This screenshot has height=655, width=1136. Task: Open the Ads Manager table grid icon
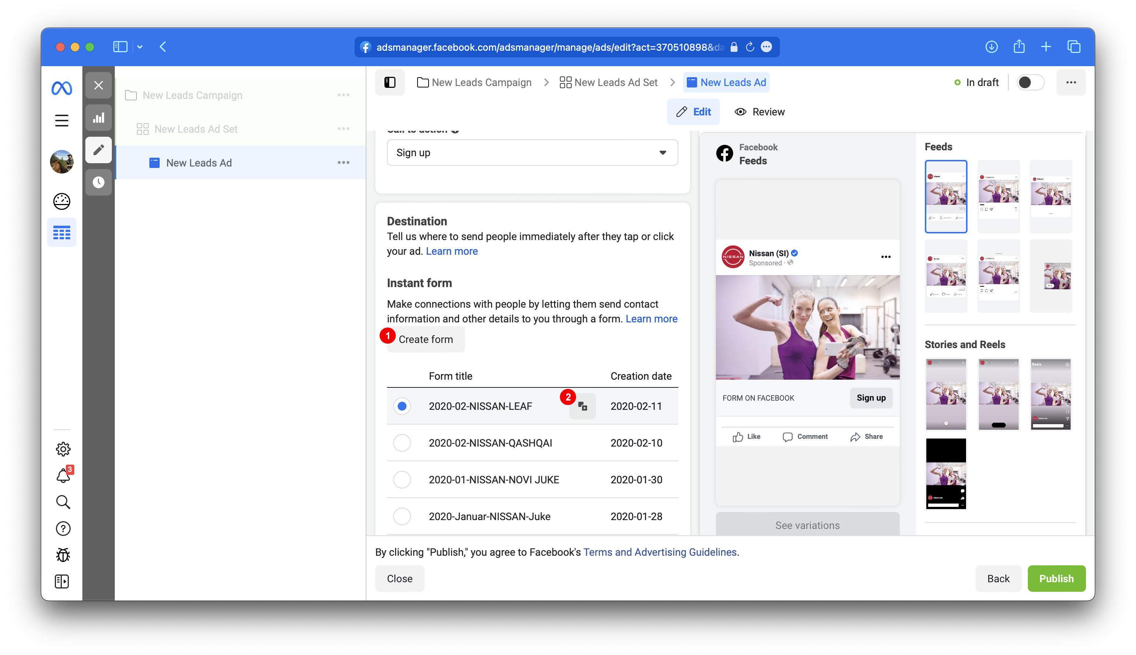62,233
